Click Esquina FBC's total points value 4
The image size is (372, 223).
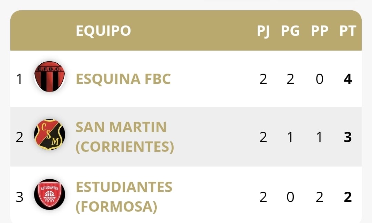pyautogui.click(x=348, y=79)
